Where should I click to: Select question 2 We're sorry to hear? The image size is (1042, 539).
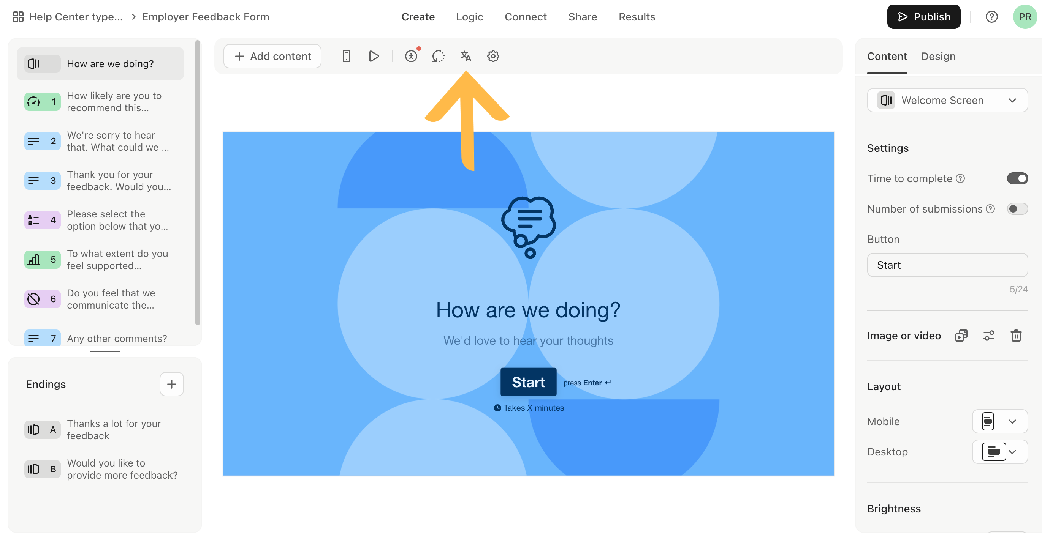coord(100,142)
